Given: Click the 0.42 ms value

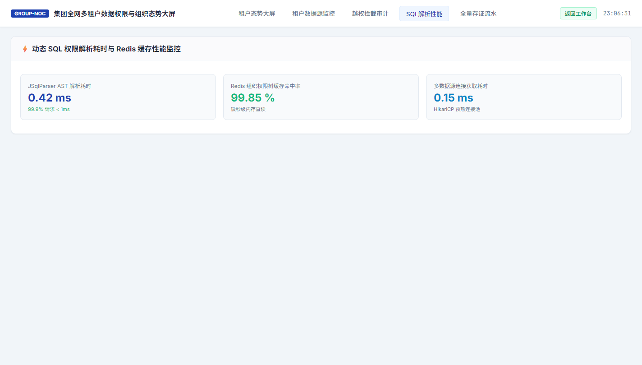Looking at the screenshot, I should pos(50,97).
